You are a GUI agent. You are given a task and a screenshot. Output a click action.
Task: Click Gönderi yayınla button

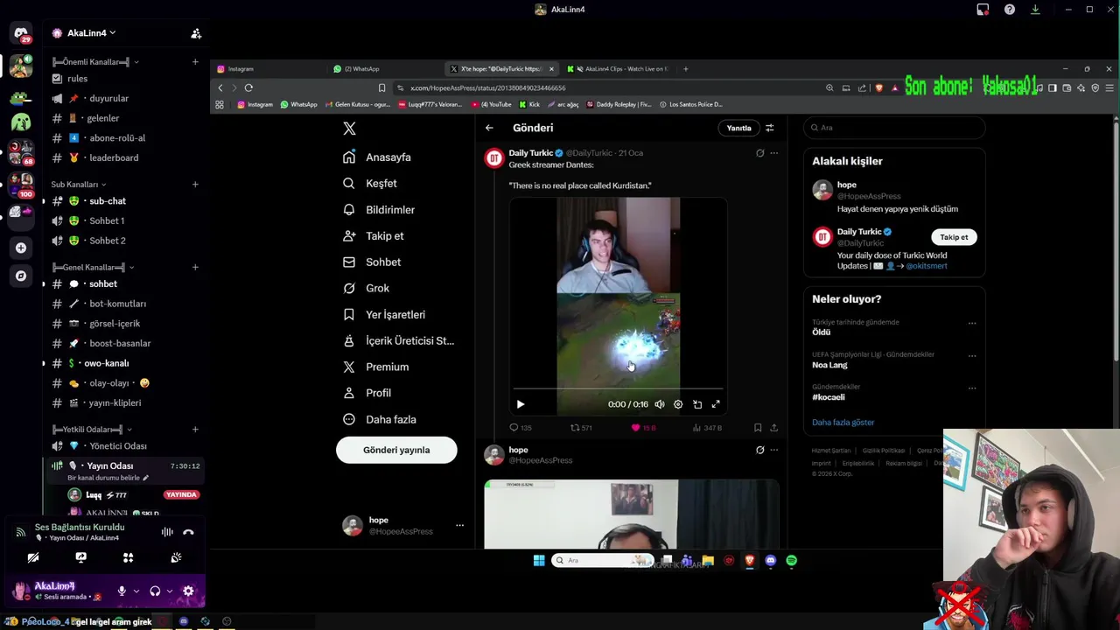click(x=396, y=450)
